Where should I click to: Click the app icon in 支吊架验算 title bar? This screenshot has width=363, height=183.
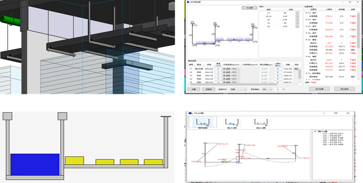(188, 2)
